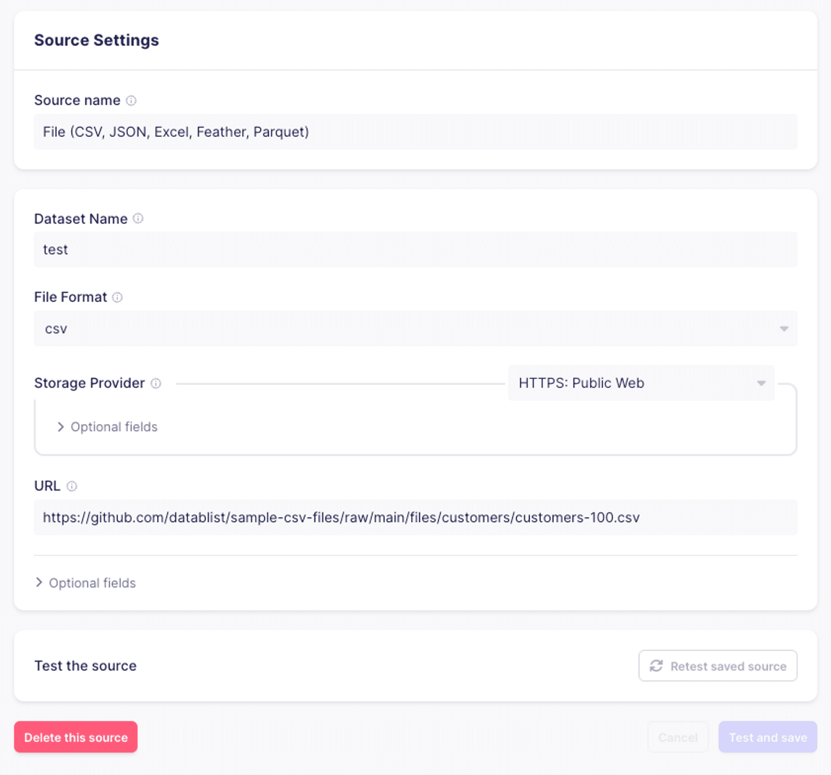Click the caret on the File Format selector
This screenshot has width=831, height=775.
(x=784, y=329)
